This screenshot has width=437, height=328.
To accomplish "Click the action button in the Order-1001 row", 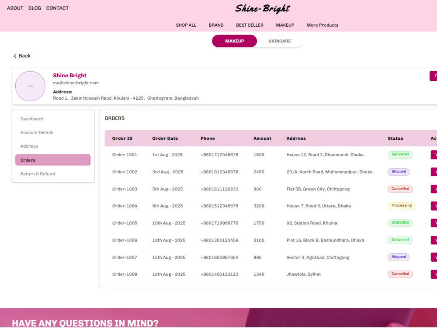I will [x=434, y=155].
